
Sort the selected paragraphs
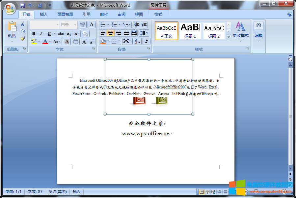137,41
